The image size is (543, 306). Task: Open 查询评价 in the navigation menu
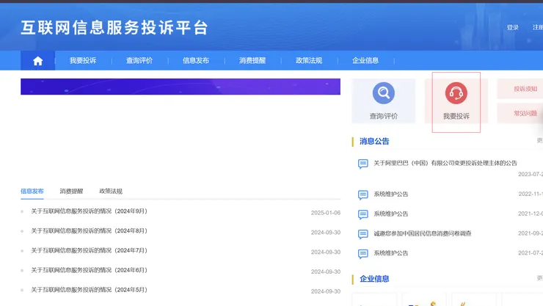click(x=139, y=61)
